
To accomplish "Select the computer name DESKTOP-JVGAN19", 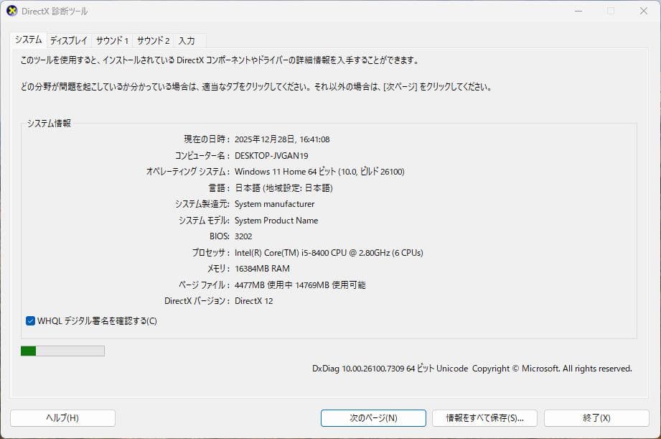I will (271, 156).
